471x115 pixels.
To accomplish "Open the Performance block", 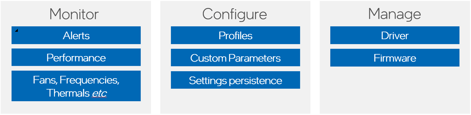I will click(x=76, y=57).
